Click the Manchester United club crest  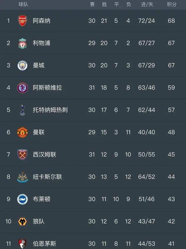[22, 132]
